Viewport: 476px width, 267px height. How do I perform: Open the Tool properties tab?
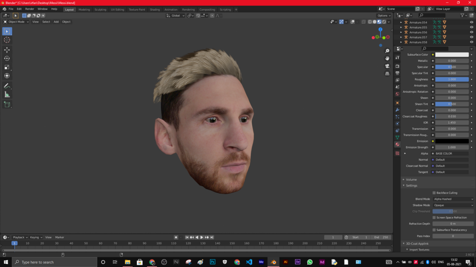click(x=397, y=57)
